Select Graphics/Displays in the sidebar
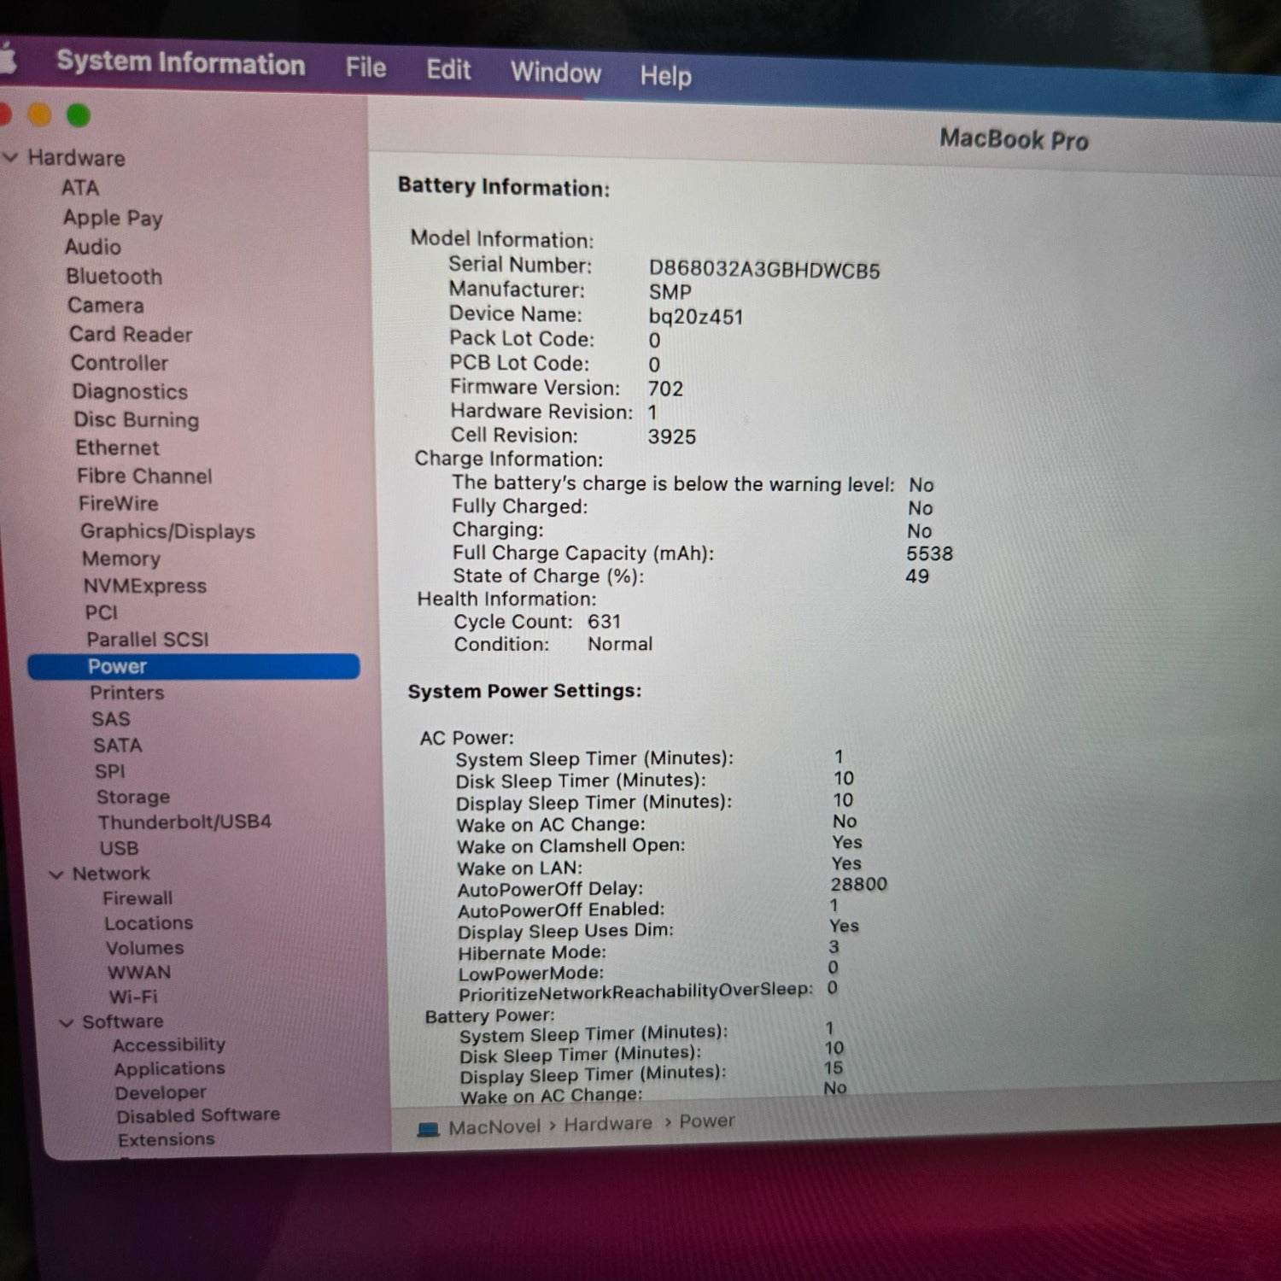 (168, 532)
